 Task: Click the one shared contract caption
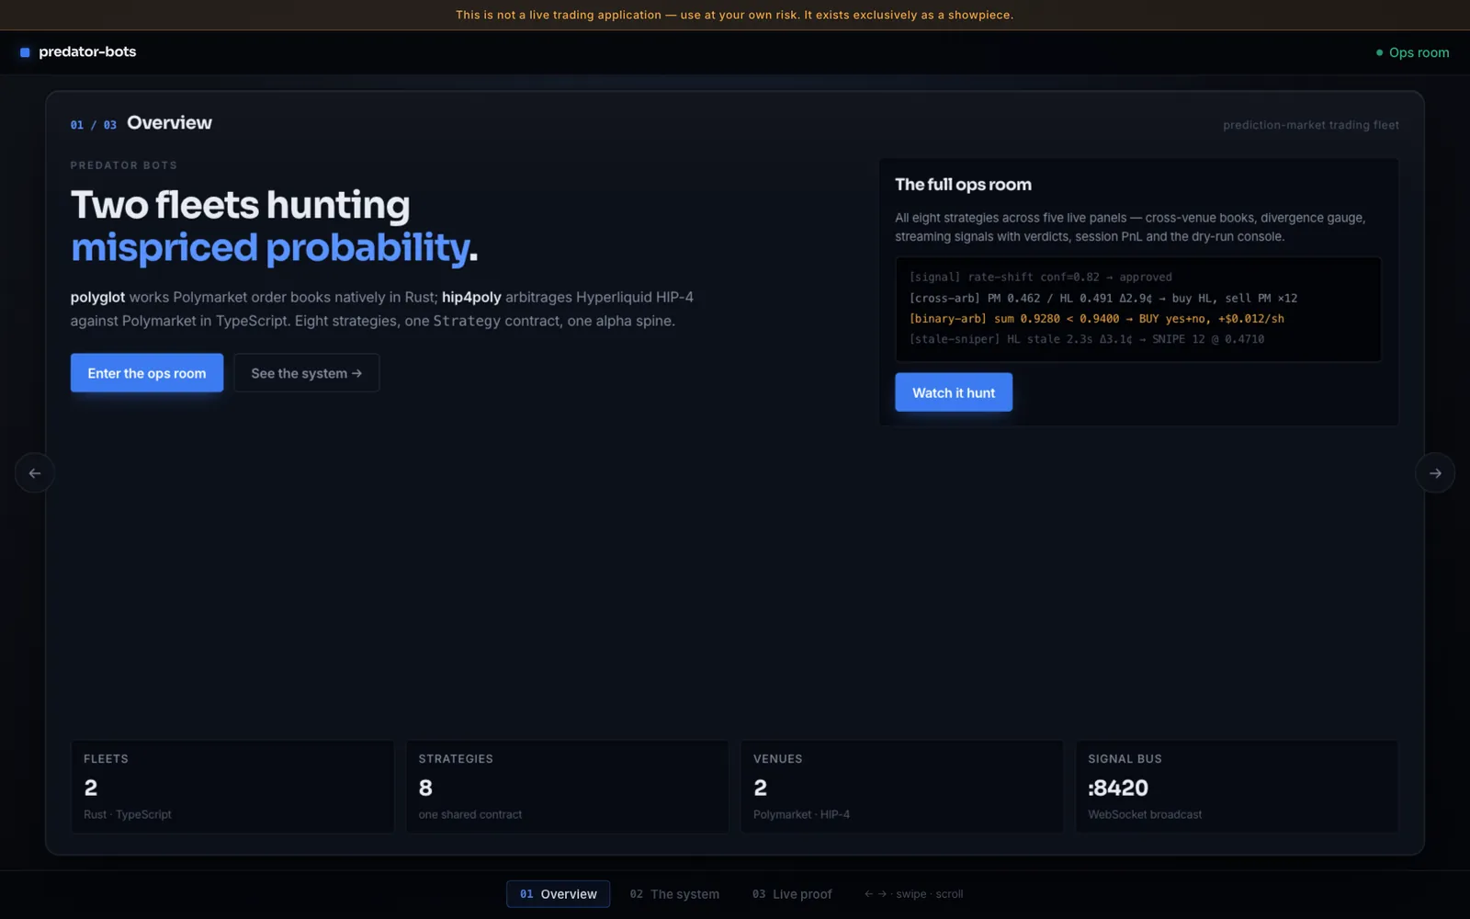click(469, 814)
